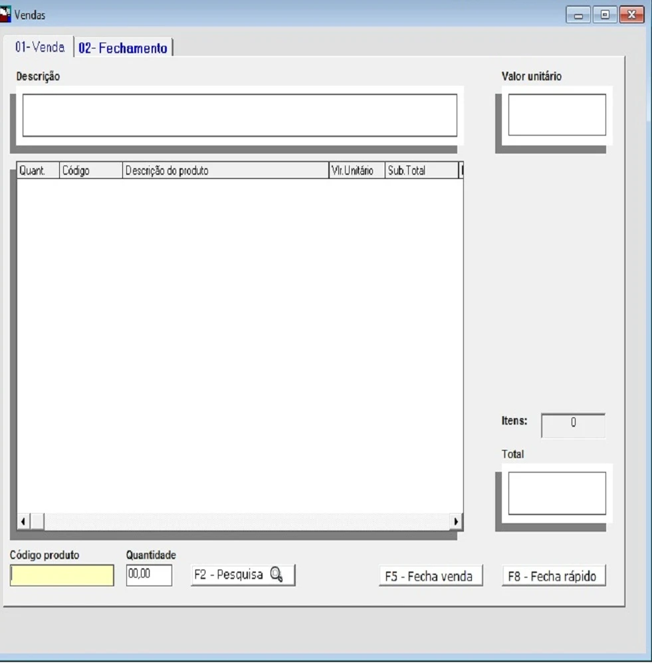Minimize the Vendas window
Image resolution: width=652 pixels, height=664 pixels.
coord(578,15)
